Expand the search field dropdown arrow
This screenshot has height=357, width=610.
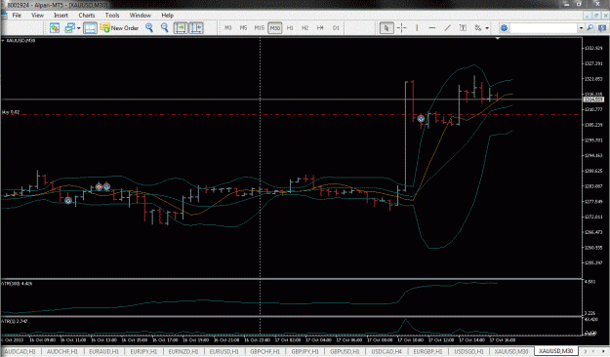click(581, 28)
